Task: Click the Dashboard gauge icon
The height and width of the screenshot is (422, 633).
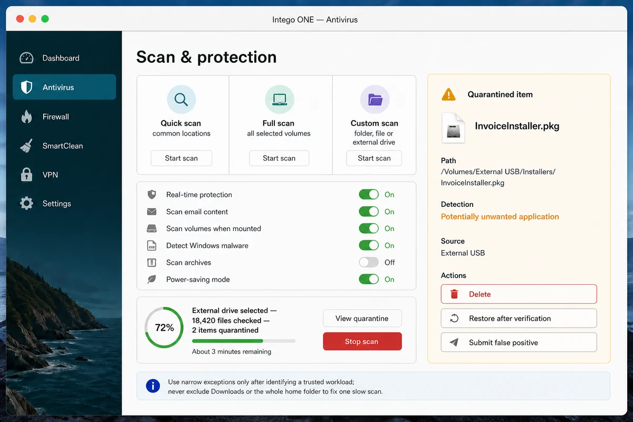Action: (x=26, y=58)
